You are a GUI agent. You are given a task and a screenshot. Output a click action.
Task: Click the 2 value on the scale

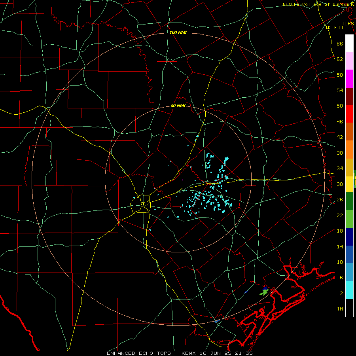tap(341, 293)
